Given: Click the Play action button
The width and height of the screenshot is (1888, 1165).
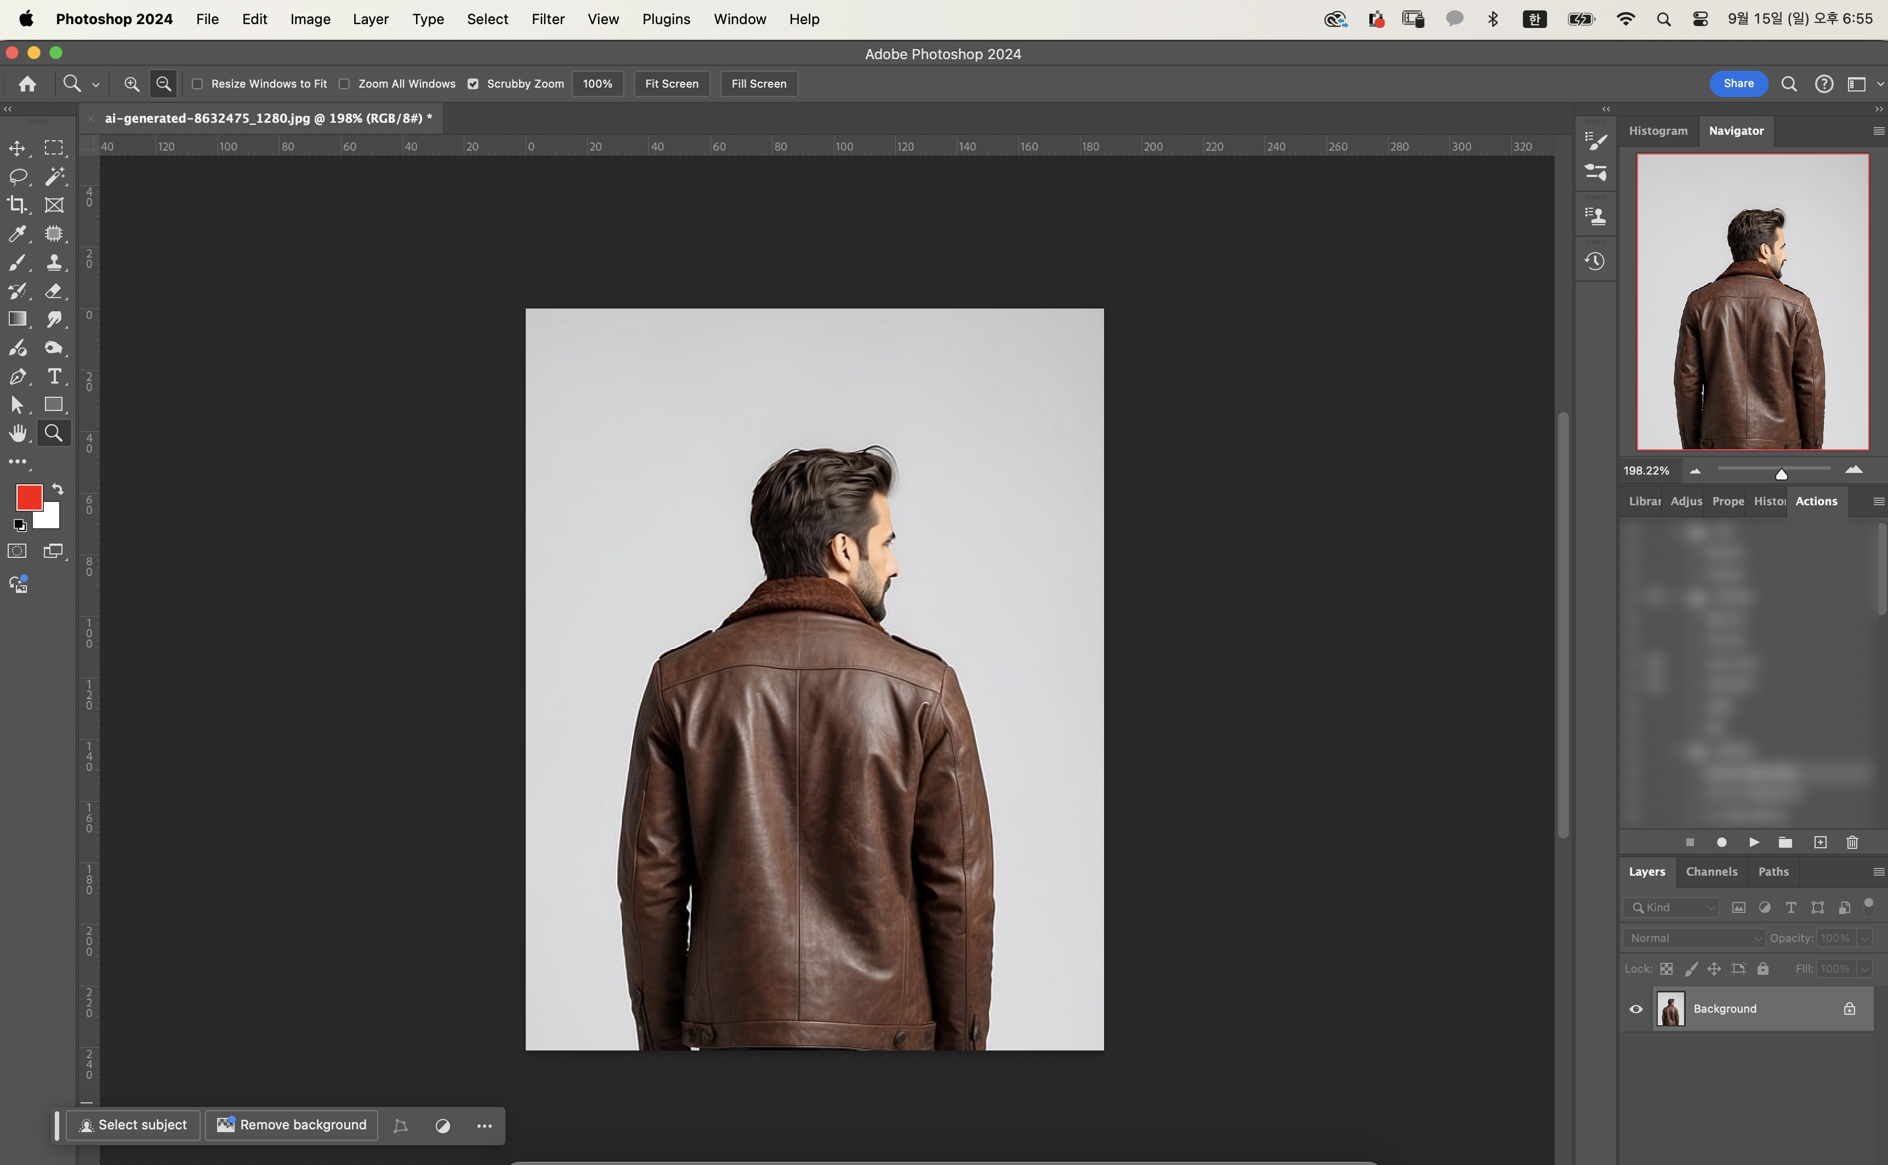Looking at the screenshot, I should 1754,842.
